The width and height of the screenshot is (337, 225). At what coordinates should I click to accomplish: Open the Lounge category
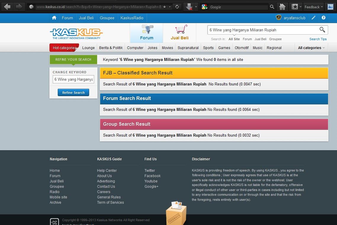(88, 48)
